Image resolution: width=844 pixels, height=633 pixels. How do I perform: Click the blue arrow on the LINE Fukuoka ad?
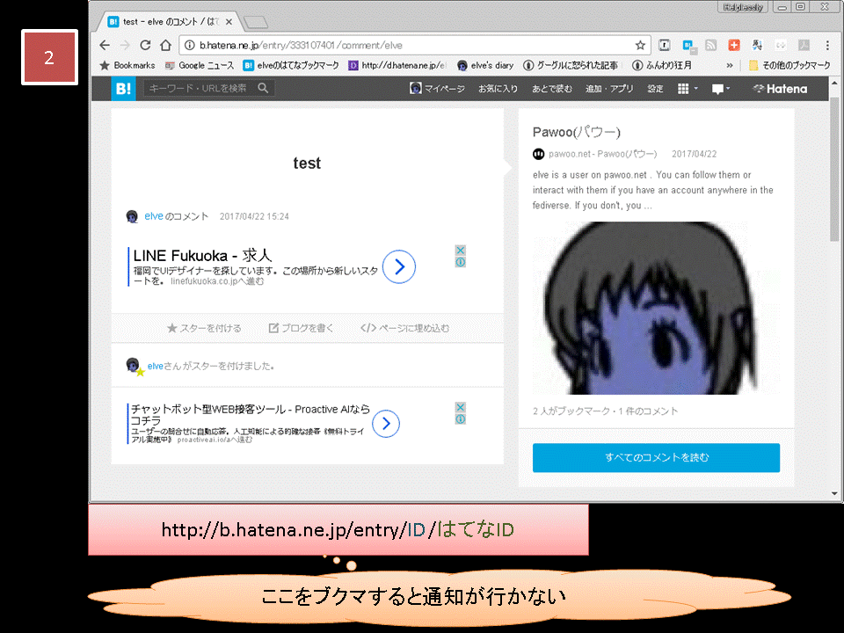[x=398, y=266]
